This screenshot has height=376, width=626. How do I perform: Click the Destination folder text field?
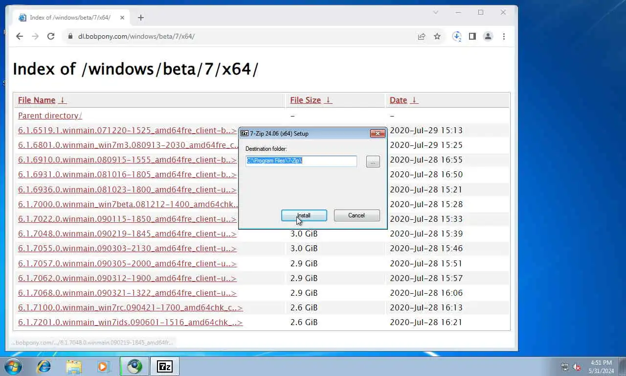(301, 161)
